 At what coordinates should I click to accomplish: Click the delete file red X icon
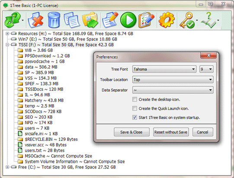(35, 20)
